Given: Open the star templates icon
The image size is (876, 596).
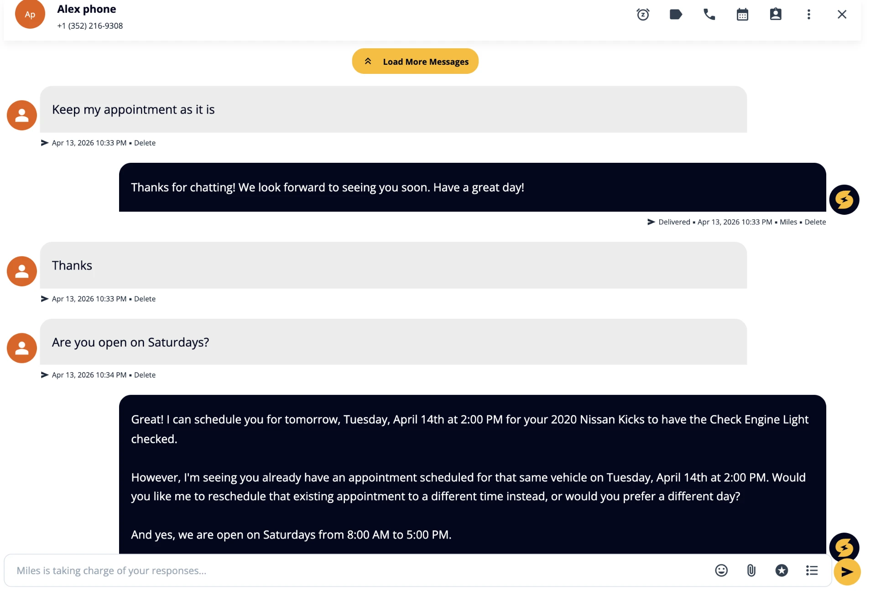Looking at the screenshot, I should pyautogui.click(x=782, y=570).
